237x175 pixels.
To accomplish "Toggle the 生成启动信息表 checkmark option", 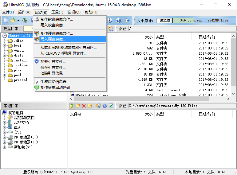I will (x=37, y=82).
